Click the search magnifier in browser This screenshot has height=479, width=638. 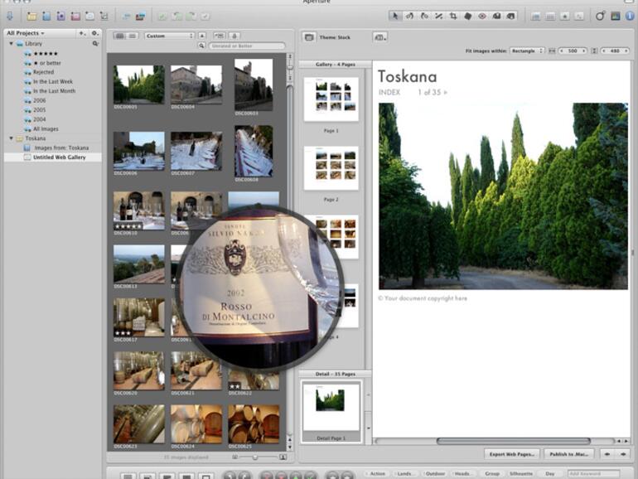coord(202,46)
